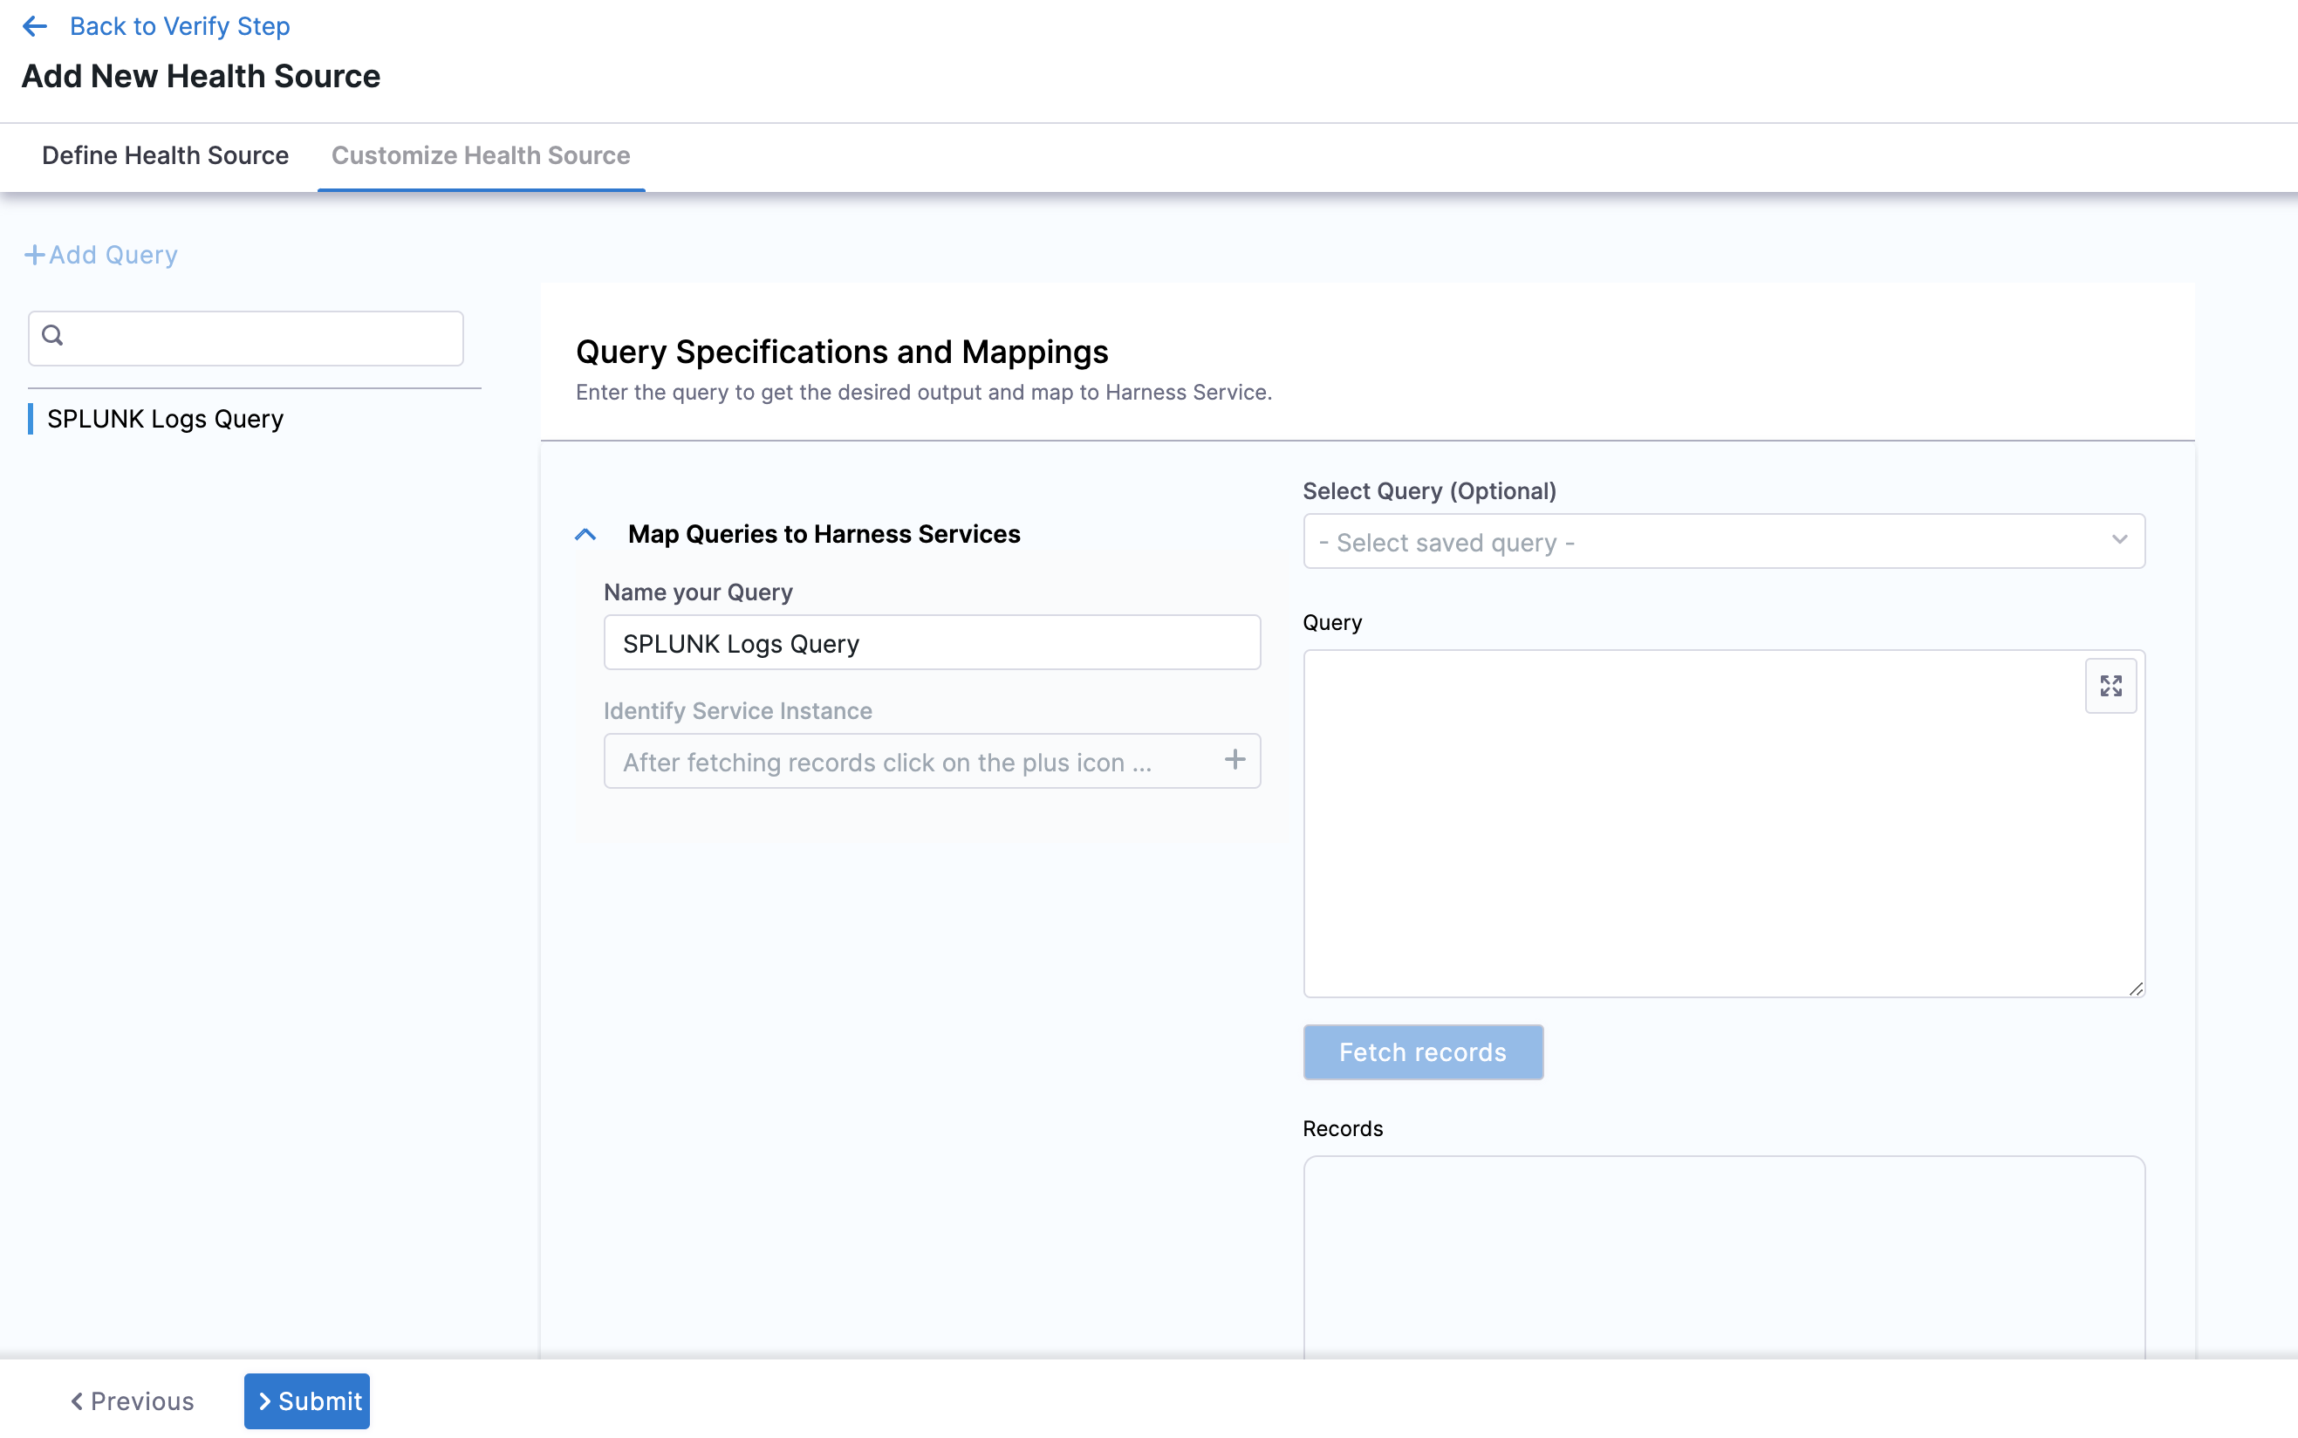The height and width of the screenshot is (1438, 2298).
Task: Focus the Name your Query field
Action: 932,644
